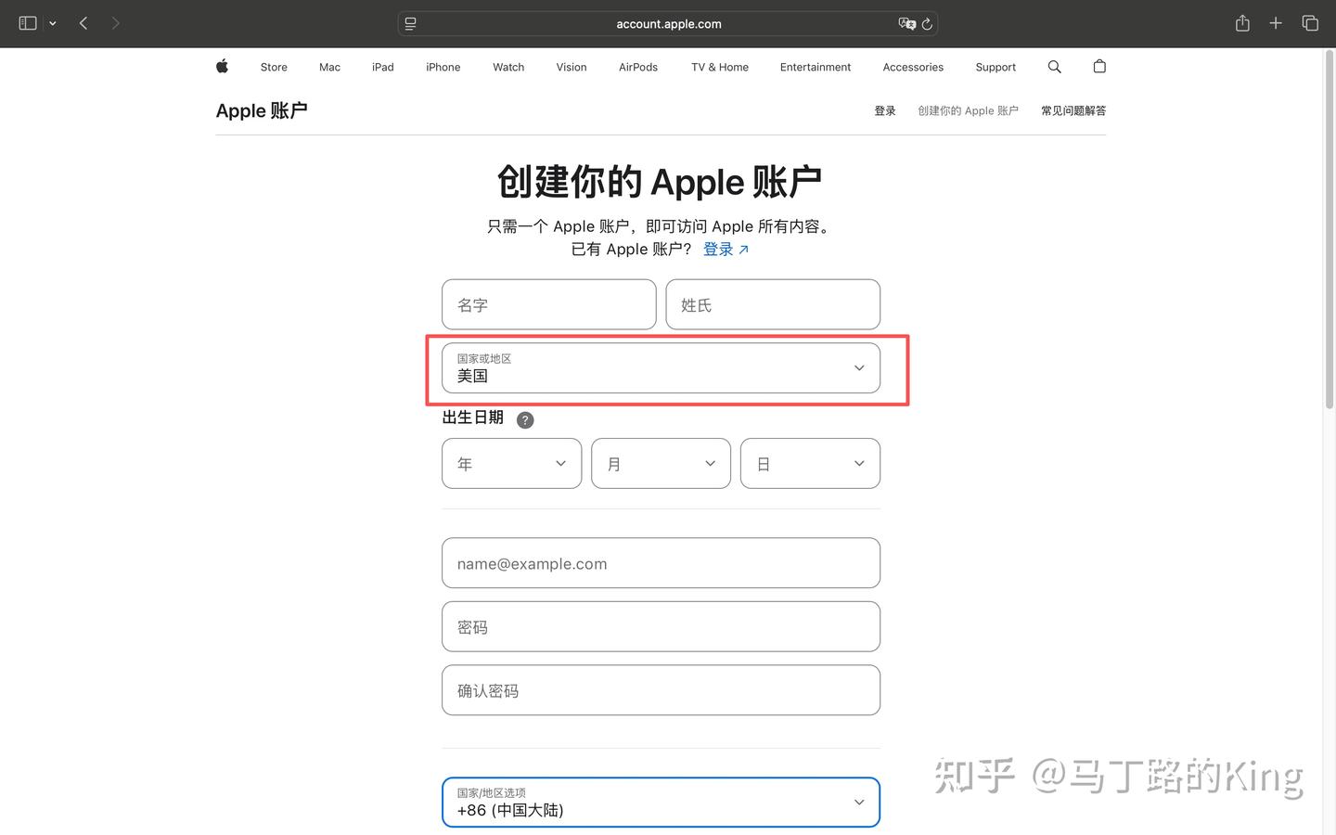Click the account.apple.com address bar
This screenshot has width=1336, height=835.
click(x=668, y=24)
